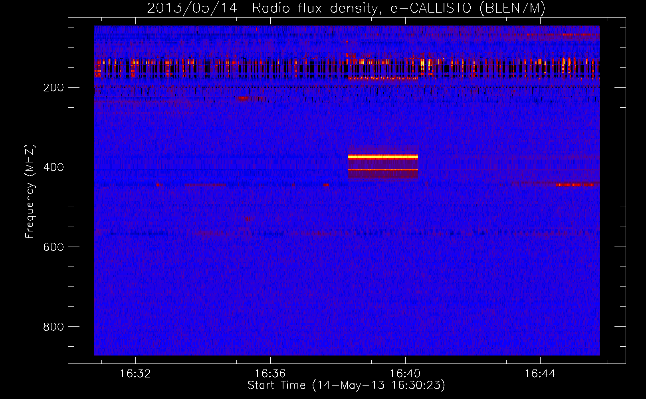Click the 16:44 time tick label

coord(540,374)
